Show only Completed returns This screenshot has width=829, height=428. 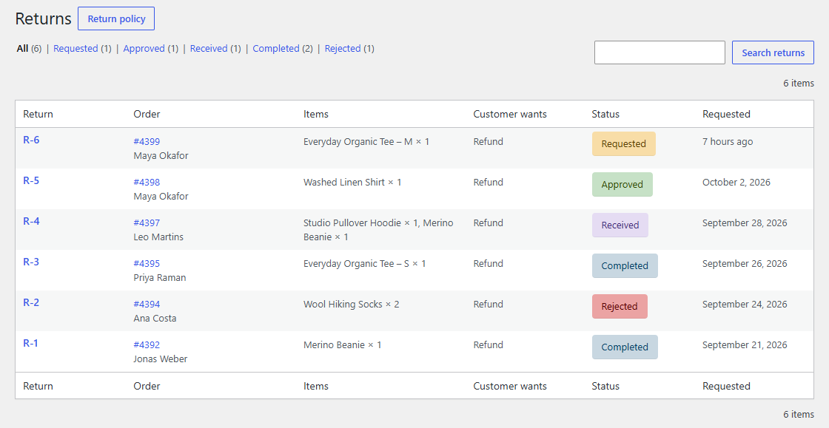coord(276,49)
